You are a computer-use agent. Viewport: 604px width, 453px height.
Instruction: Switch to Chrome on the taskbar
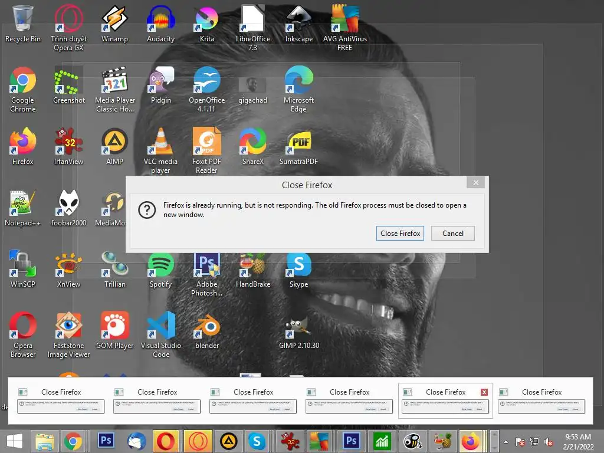tap(73, 441)
